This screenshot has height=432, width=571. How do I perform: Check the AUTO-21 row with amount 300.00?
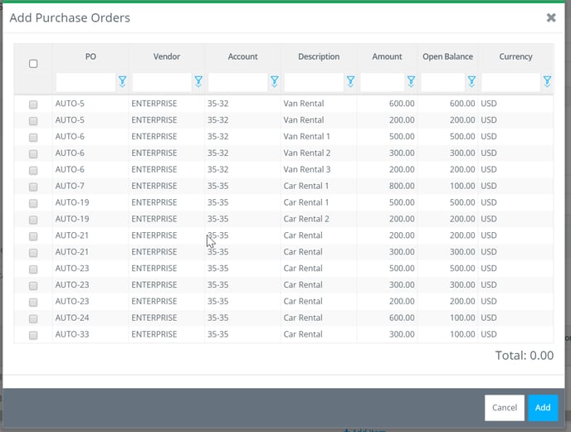pyautogui.click(x=33, y=253)
